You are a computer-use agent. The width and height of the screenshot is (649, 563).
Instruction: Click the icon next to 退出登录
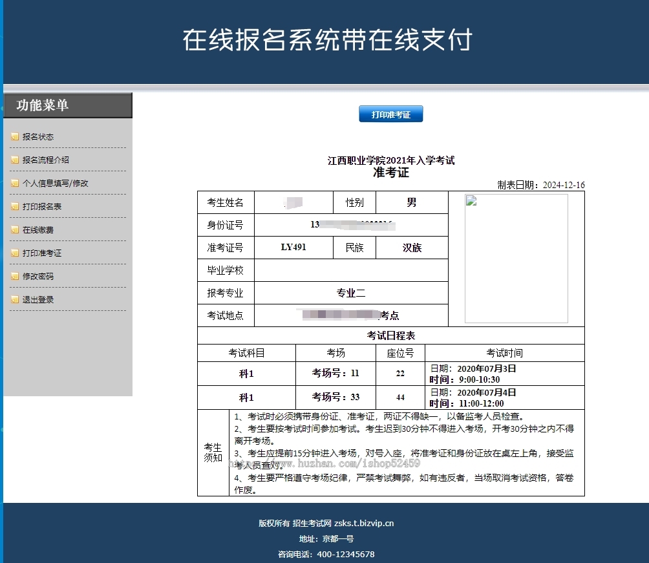pos(15,299)
